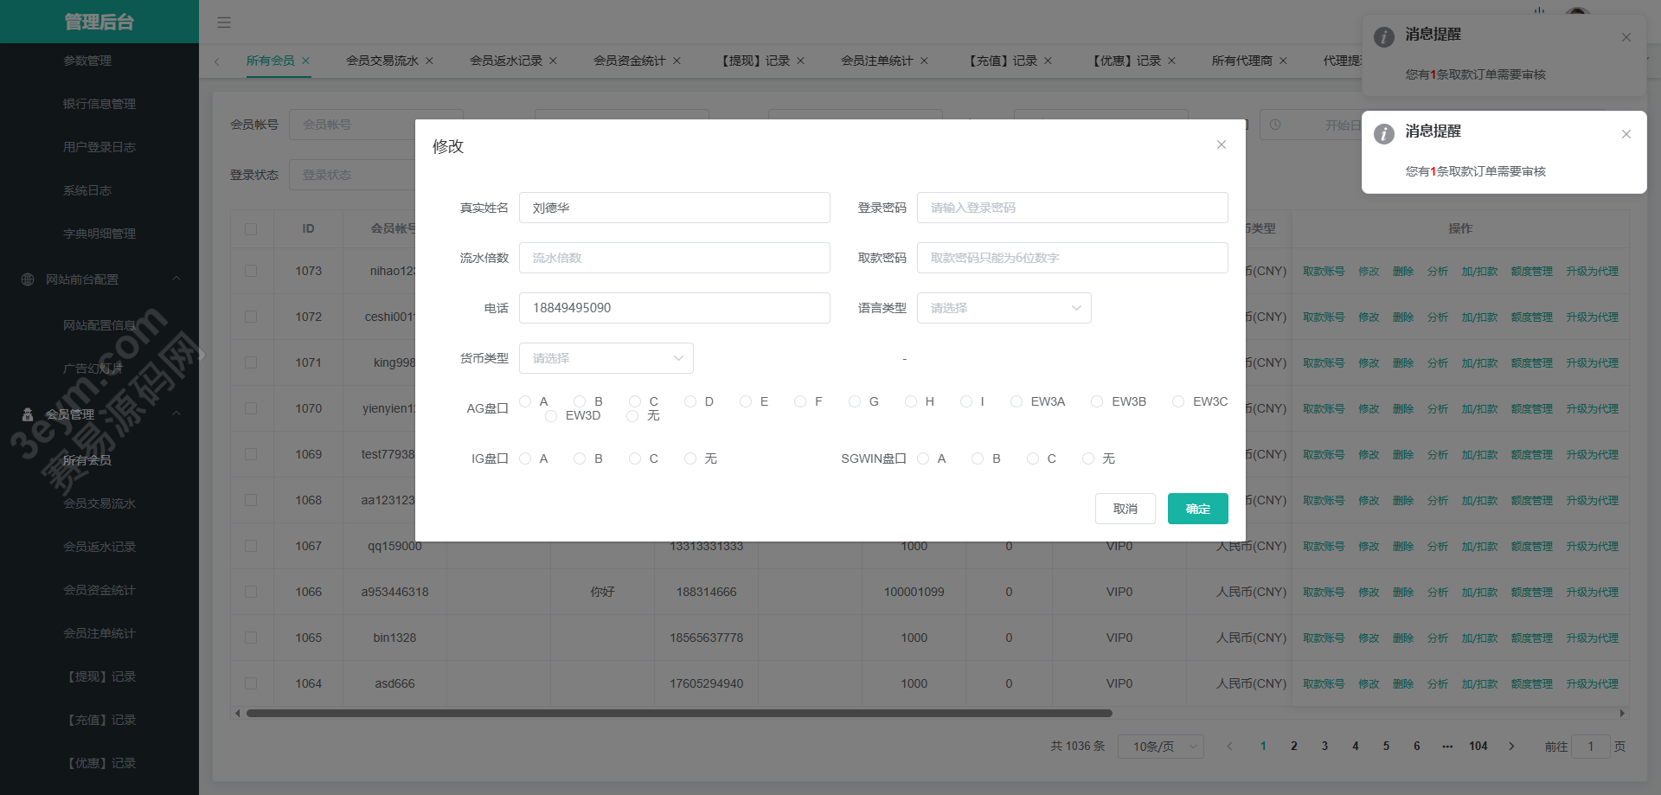Close the 【提现】记录 tab via its X
This screenshot has height=795, width=1661.
(800, 61)
